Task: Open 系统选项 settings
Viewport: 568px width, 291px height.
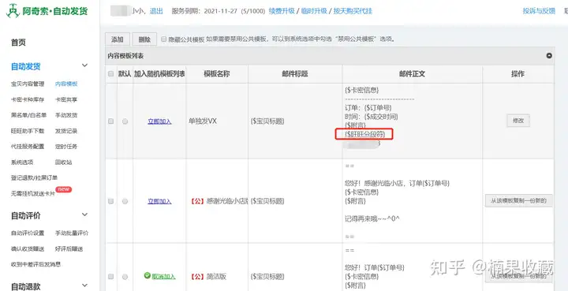Action: 22,162
